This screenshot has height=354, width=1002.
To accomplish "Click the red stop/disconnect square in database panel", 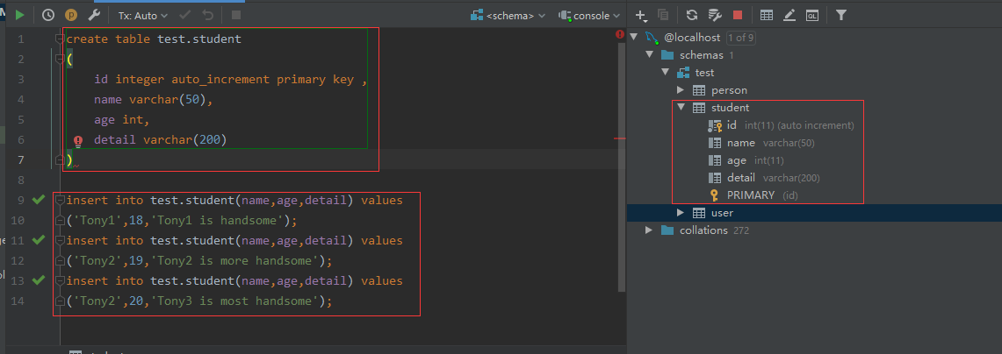I will [x=738, y=15].
